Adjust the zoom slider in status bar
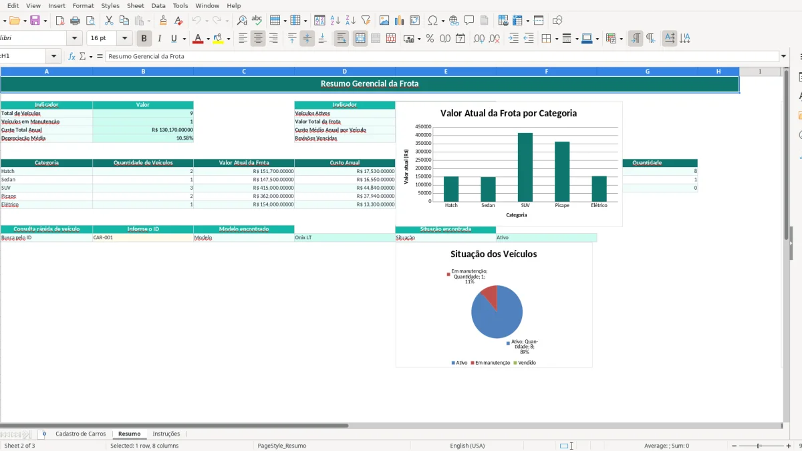This screenshot has height=451, width=802. [x=759, y=446]
